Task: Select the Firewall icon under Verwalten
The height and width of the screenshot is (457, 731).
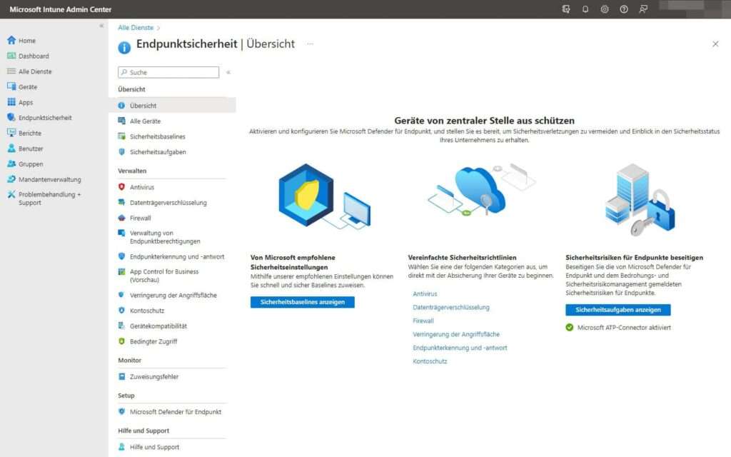Action: pyautogui.click(x=121, y=217)
